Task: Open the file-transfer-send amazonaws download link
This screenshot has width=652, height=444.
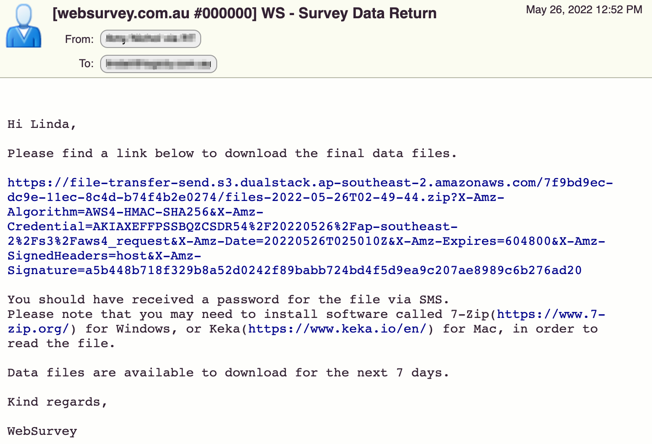Action: coord(310,183)
